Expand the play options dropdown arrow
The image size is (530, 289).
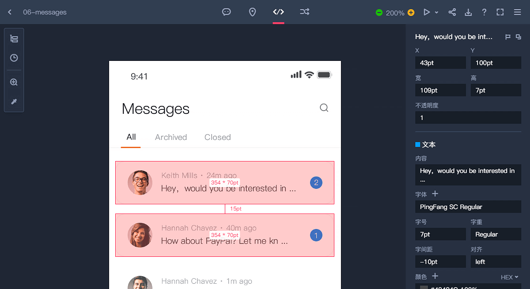pyautogui.click(x=436, y=13)
